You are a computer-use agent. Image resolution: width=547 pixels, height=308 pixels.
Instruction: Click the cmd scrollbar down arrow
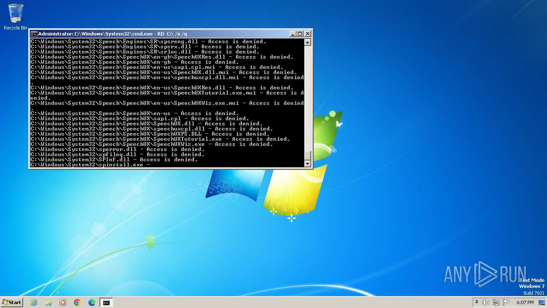pyautogui.click(x=307, y=164)
